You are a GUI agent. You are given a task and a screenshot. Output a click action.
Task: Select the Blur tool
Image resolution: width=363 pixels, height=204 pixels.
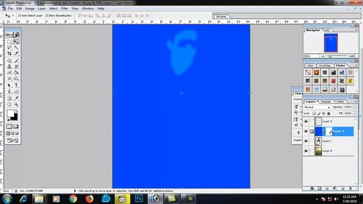click(9, 78)
